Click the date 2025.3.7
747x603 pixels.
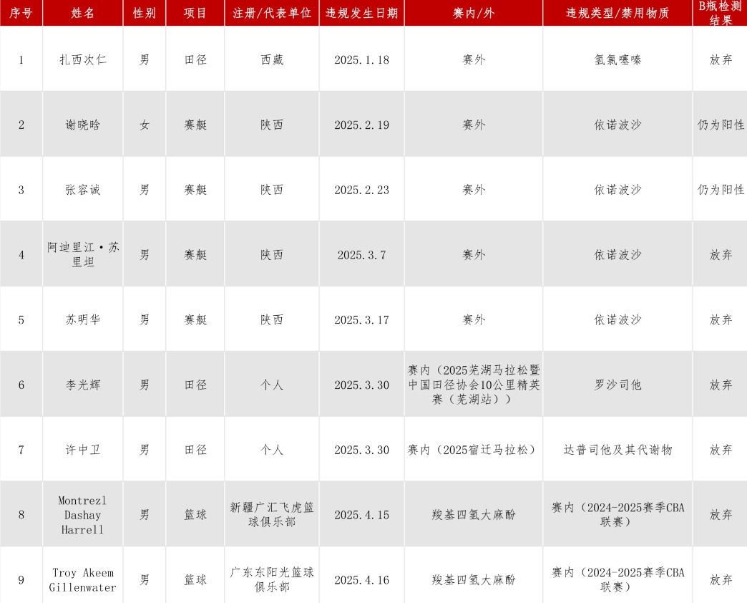pos(361,255)
